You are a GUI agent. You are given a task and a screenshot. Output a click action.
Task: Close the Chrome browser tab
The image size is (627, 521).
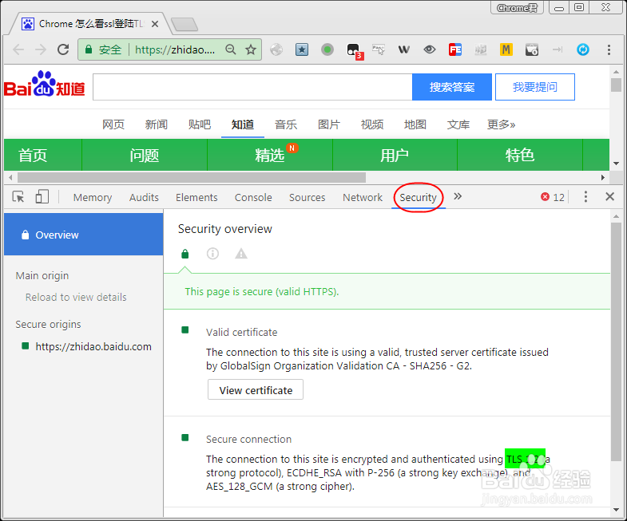point(155,24)
